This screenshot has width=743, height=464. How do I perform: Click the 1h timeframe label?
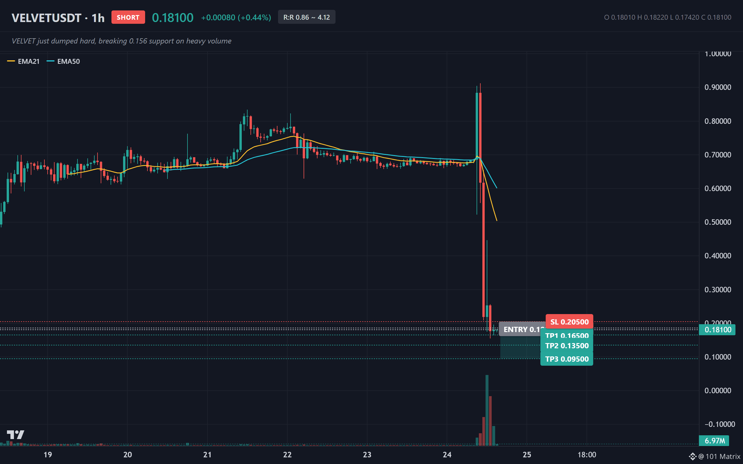pos(98,18)
